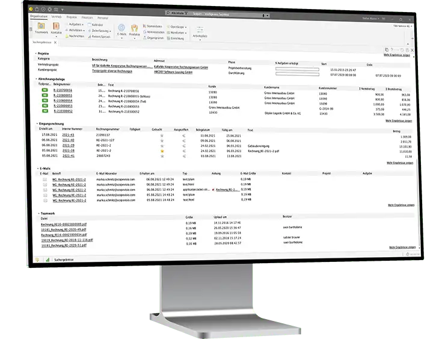The image size is (445, 339).
Task: Switch to the Finanzen ribbon tab
Action: tap(87, 17)
